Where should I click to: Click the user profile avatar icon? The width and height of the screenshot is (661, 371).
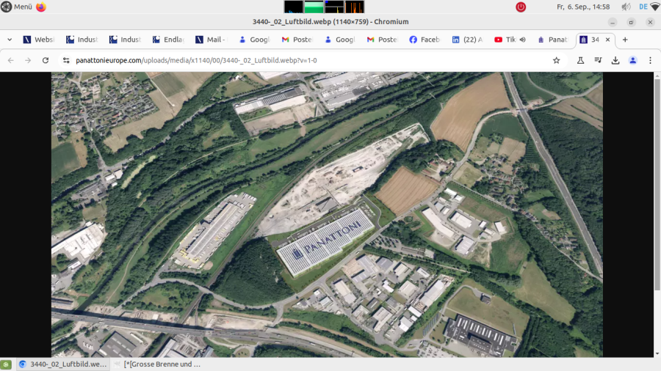633,60
